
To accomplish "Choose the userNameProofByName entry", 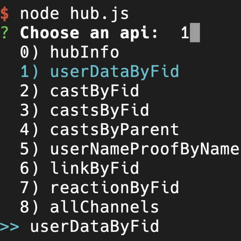I will click(x=145, y=149).
